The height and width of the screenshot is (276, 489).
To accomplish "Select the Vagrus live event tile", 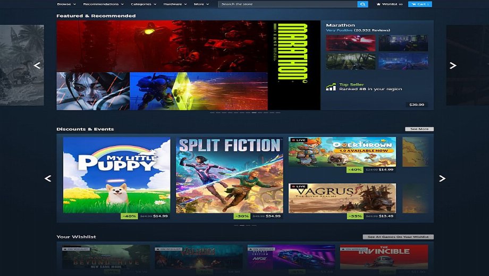I will [x=342, y=197].
